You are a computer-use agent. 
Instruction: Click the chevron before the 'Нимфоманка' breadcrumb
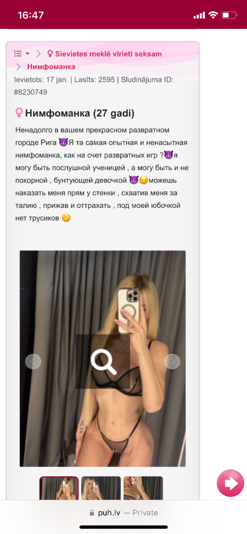(x=18, y=67)
